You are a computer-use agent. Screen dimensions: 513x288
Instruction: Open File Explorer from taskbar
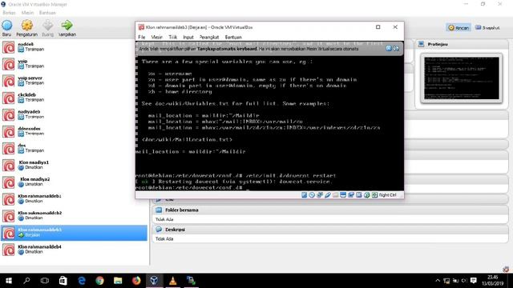[x=118, y=281]
